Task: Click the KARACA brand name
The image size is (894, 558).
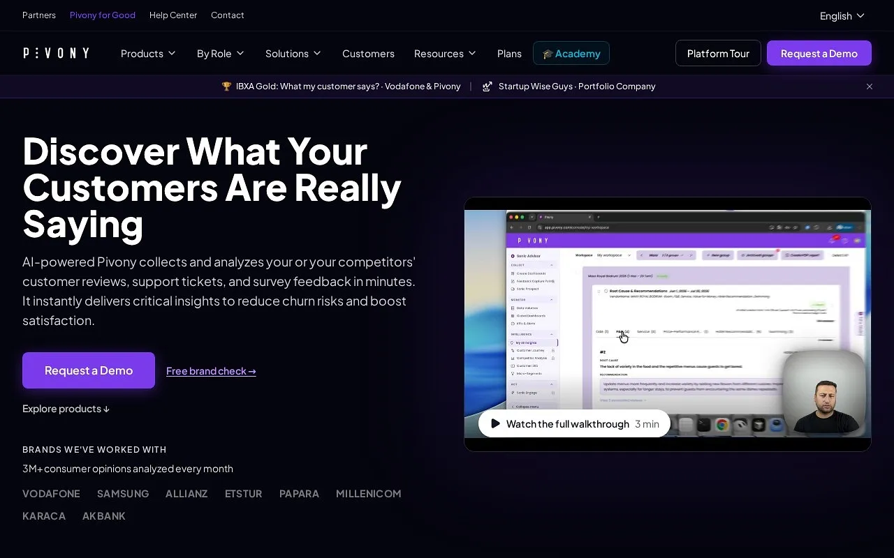Action: [44, 516]
